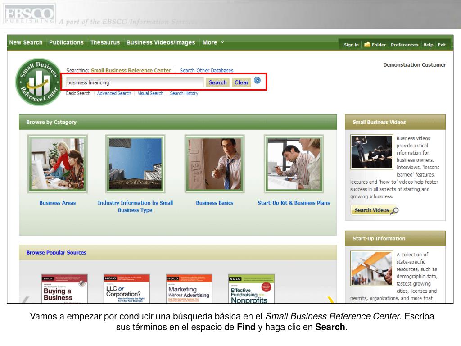Open the Start-Up Kit thumbnail image
This screenshot has height=346, width=461.
(294, 164)
